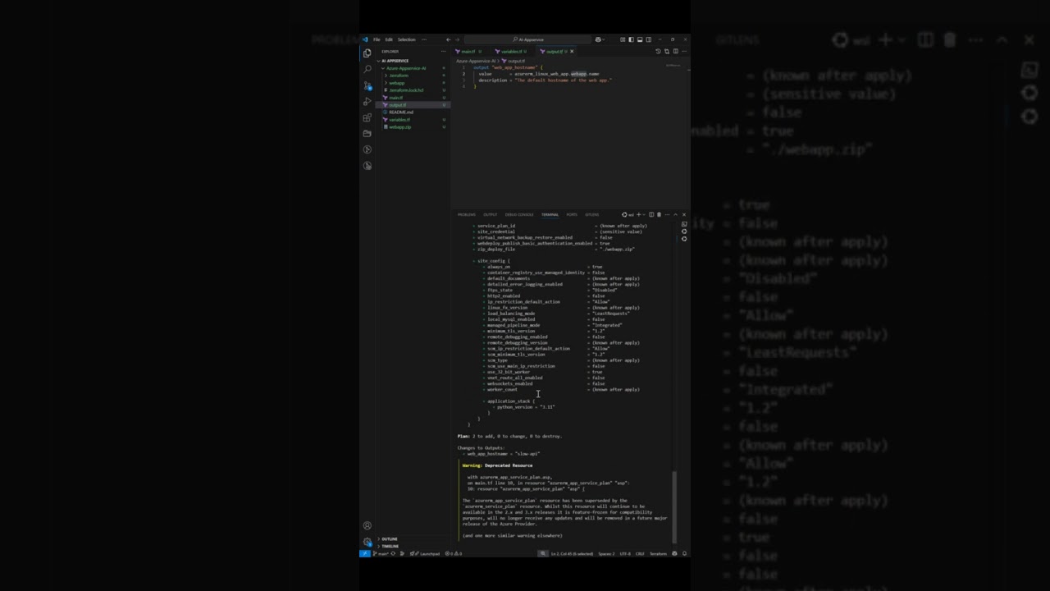Switch to the PROBLEMS panel tab
This screenshot has height=591, width=1050.
[467, 214]
